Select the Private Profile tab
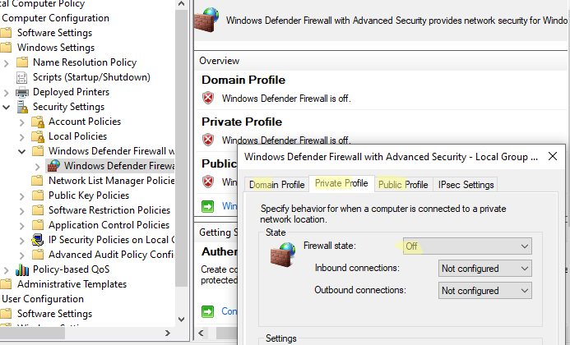Viewport: 570px width, 345px height. [341, 183]
